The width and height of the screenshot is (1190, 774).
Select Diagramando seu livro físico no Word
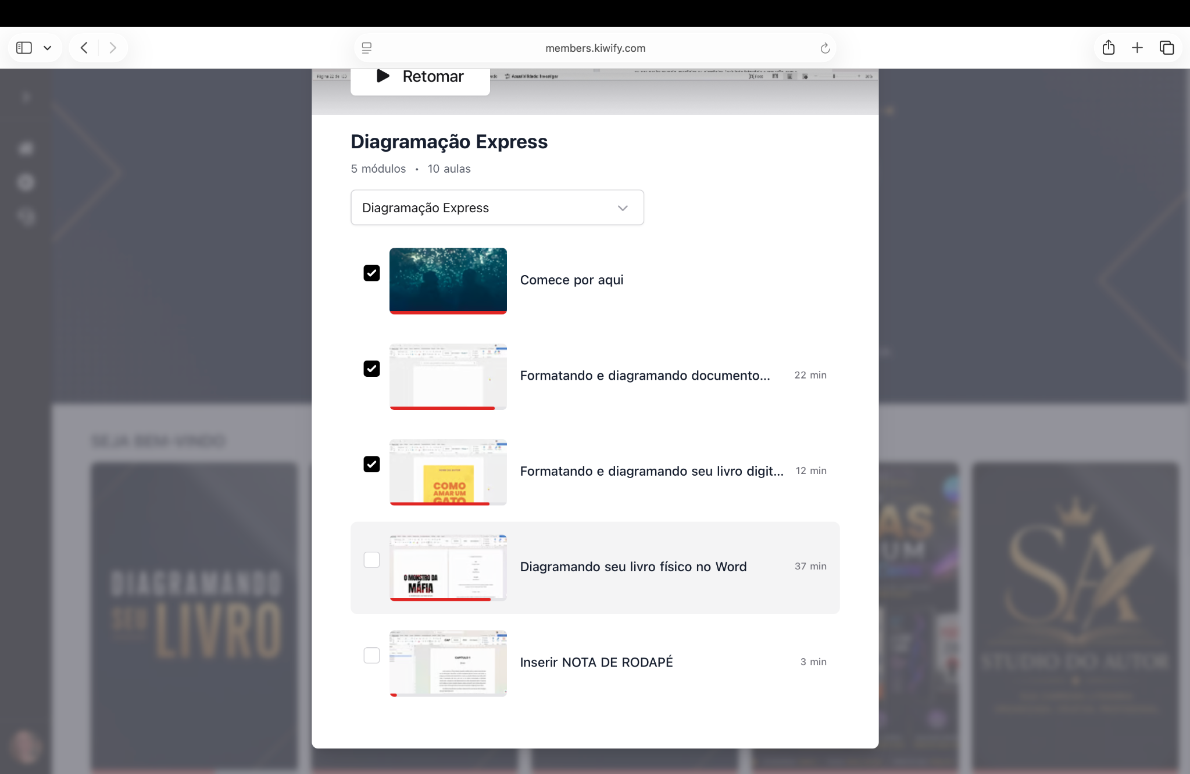tap(633, 567)
